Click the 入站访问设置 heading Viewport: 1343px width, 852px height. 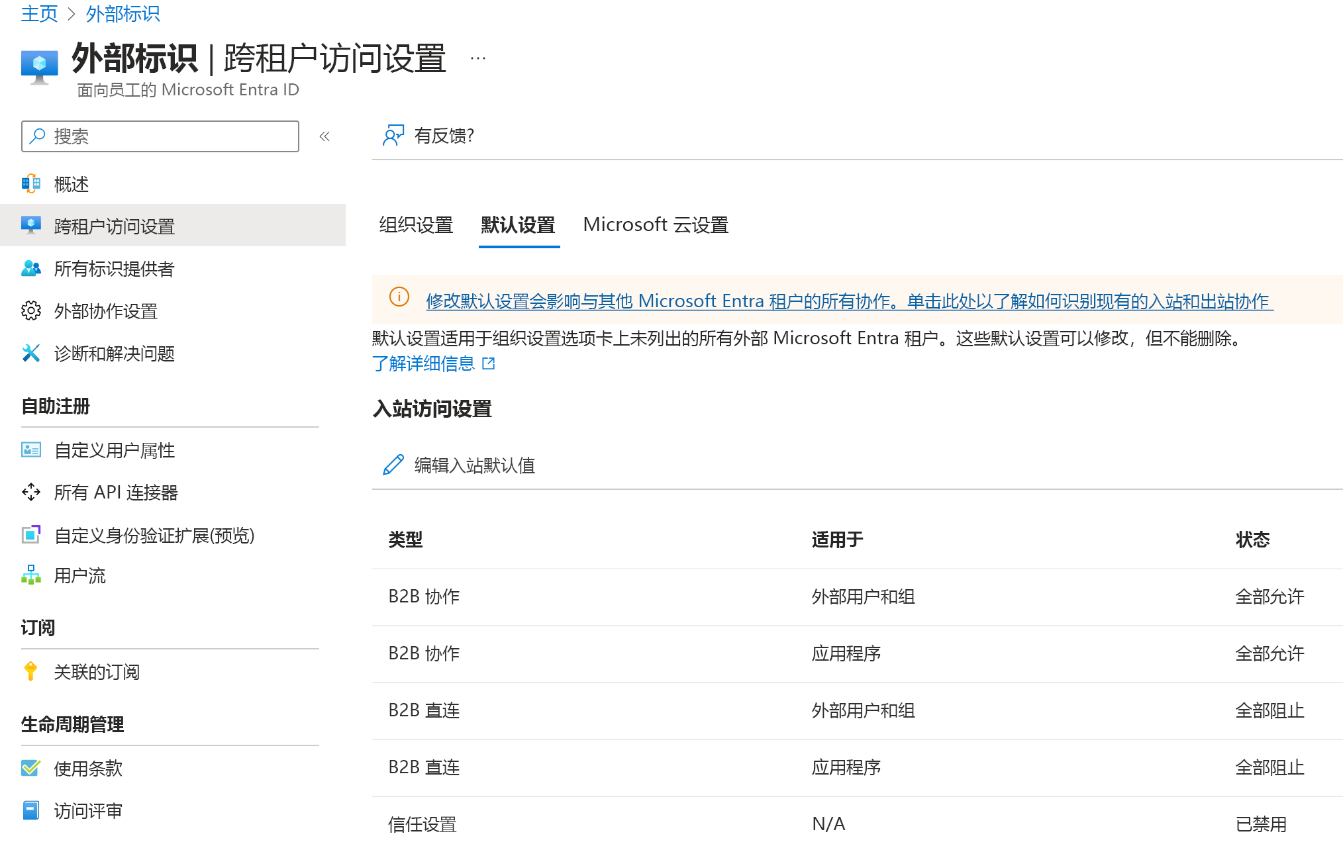coord(432,408)
